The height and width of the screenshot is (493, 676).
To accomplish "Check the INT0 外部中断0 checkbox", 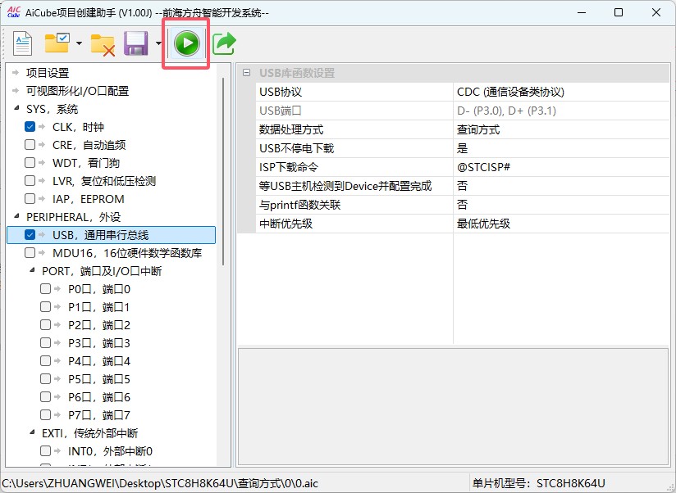I will pos(45,451).
